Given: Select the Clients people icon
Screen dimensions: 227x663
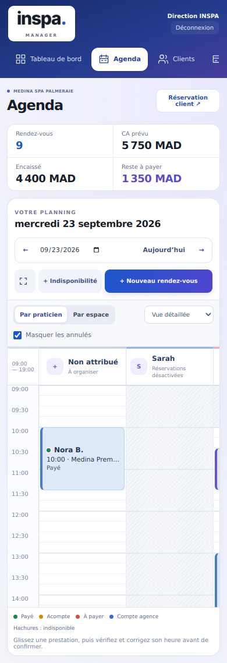Looking at the screenshot, I should [x=163, y=59].
